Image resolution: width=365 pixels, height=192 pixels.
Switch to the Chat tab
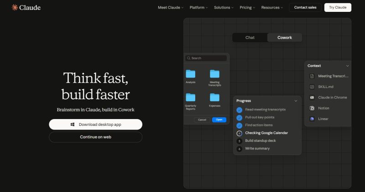click(x=250, y=37)
